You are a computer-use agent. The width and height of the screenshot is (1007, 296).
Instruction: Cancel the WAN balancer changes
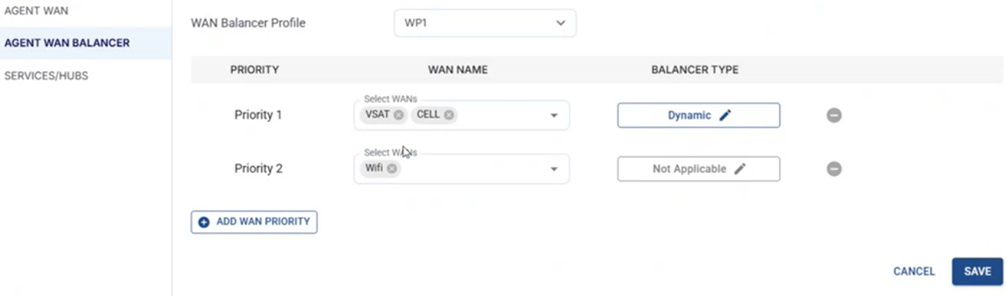(914, 271)
